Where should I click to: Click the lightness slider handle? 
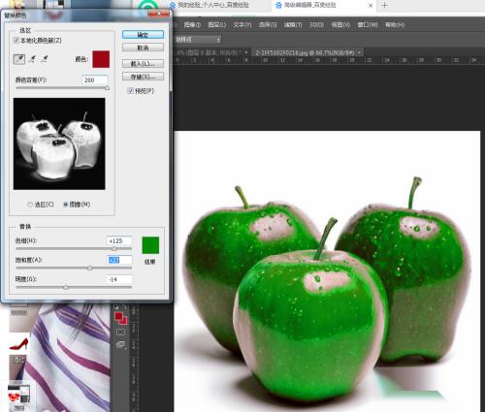click(66, 287)
